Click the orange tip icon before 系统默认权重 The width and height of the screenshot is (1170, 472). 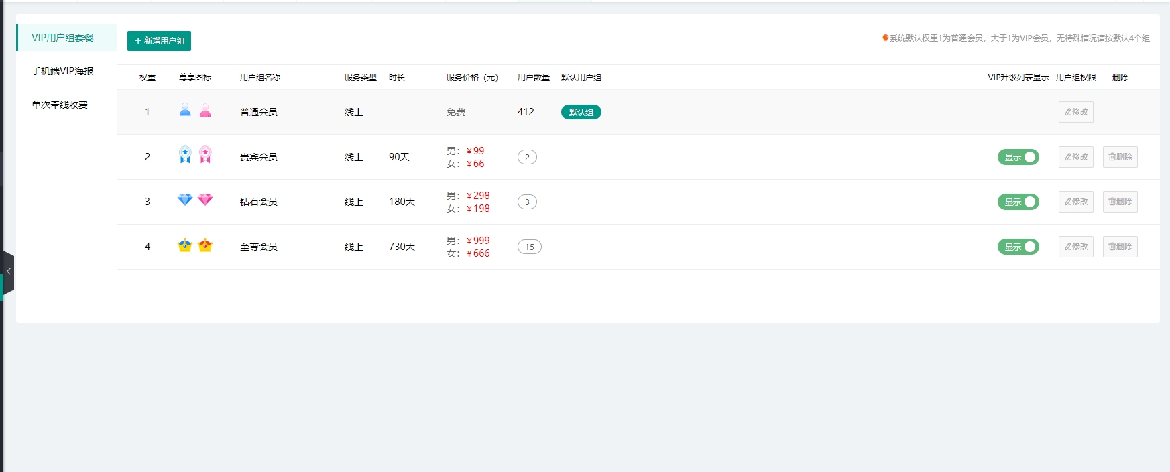885,38
